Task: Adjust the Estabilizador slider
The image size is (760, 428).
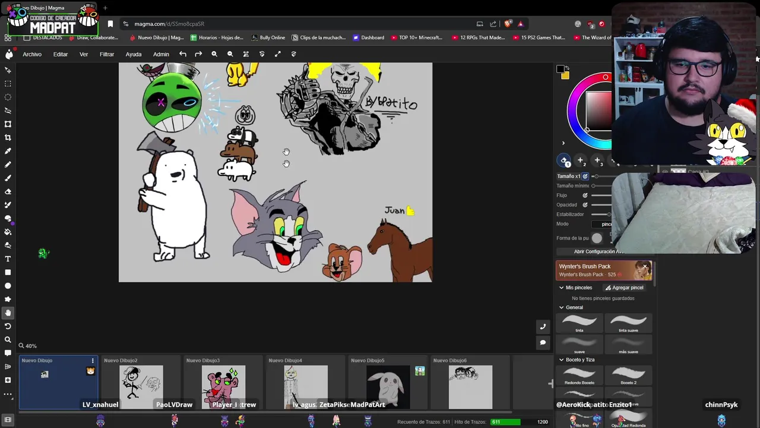Action: 601,214
